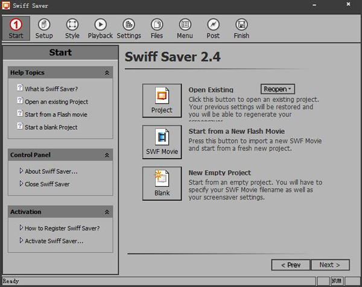Click the Project button to open existing
Image resolution: width=362 pixels, height=287 pixels.
pyautogui.click(x=162, y=101)
